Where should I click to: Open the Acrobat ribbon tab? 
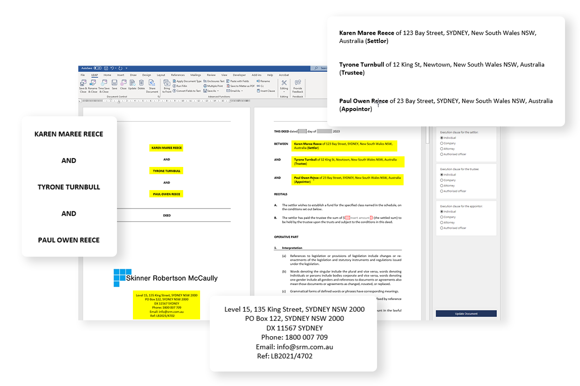284,75
